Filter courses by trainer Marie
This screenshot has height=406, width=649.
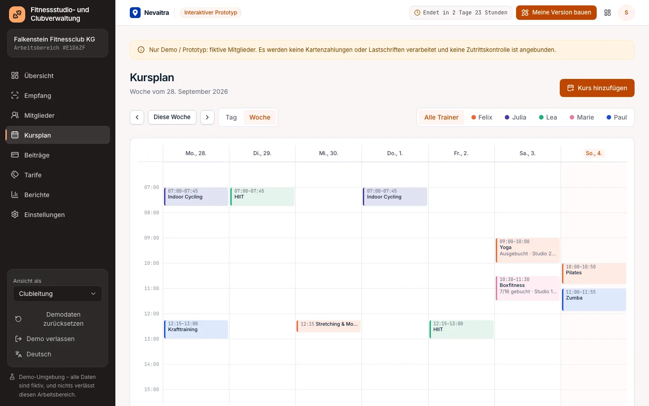582,117
